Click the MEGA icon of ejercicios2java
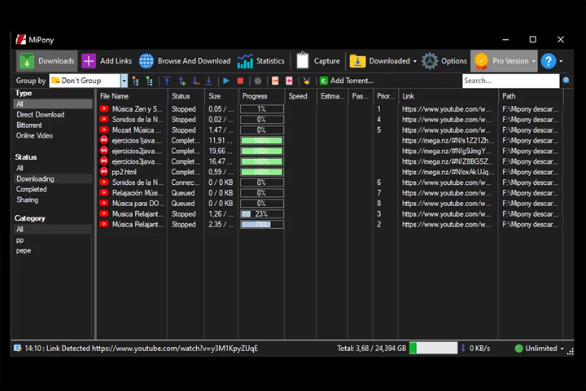 pos(104,151)
